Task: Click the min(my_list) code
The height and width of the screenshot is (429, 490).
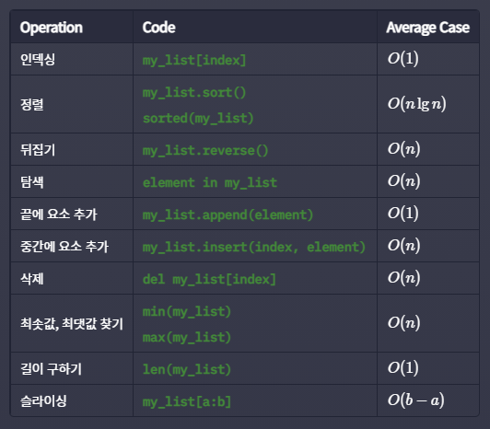Action: [187, 312]
